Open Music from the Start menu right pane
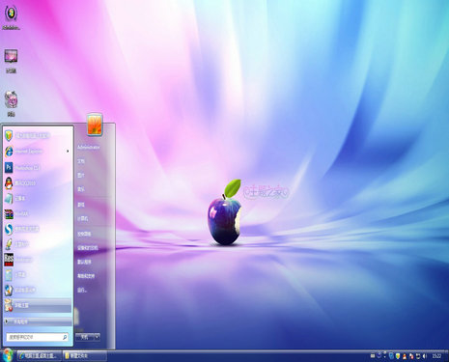The height and width of the screenshot is (362, 449). point(81,189)
